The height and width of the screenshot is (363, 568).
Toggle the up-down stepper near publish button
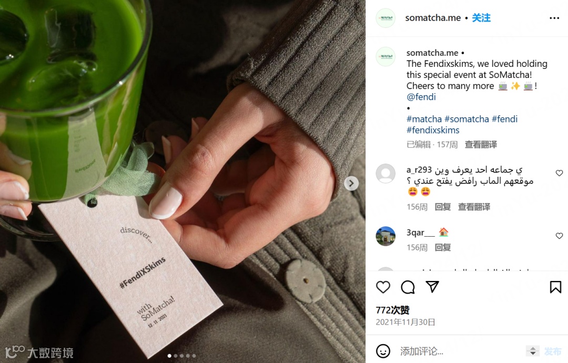coord(532,351)
